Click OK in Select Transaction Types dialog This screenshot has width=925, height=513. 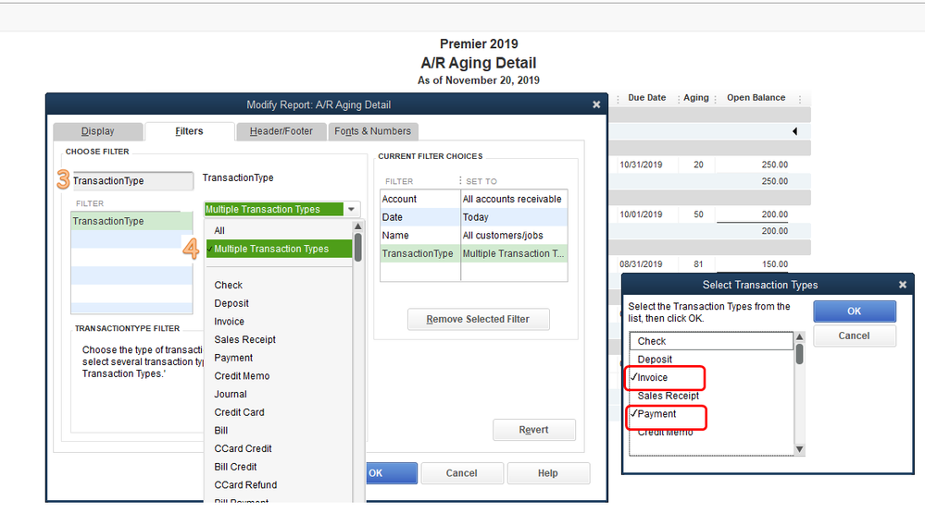855,311
